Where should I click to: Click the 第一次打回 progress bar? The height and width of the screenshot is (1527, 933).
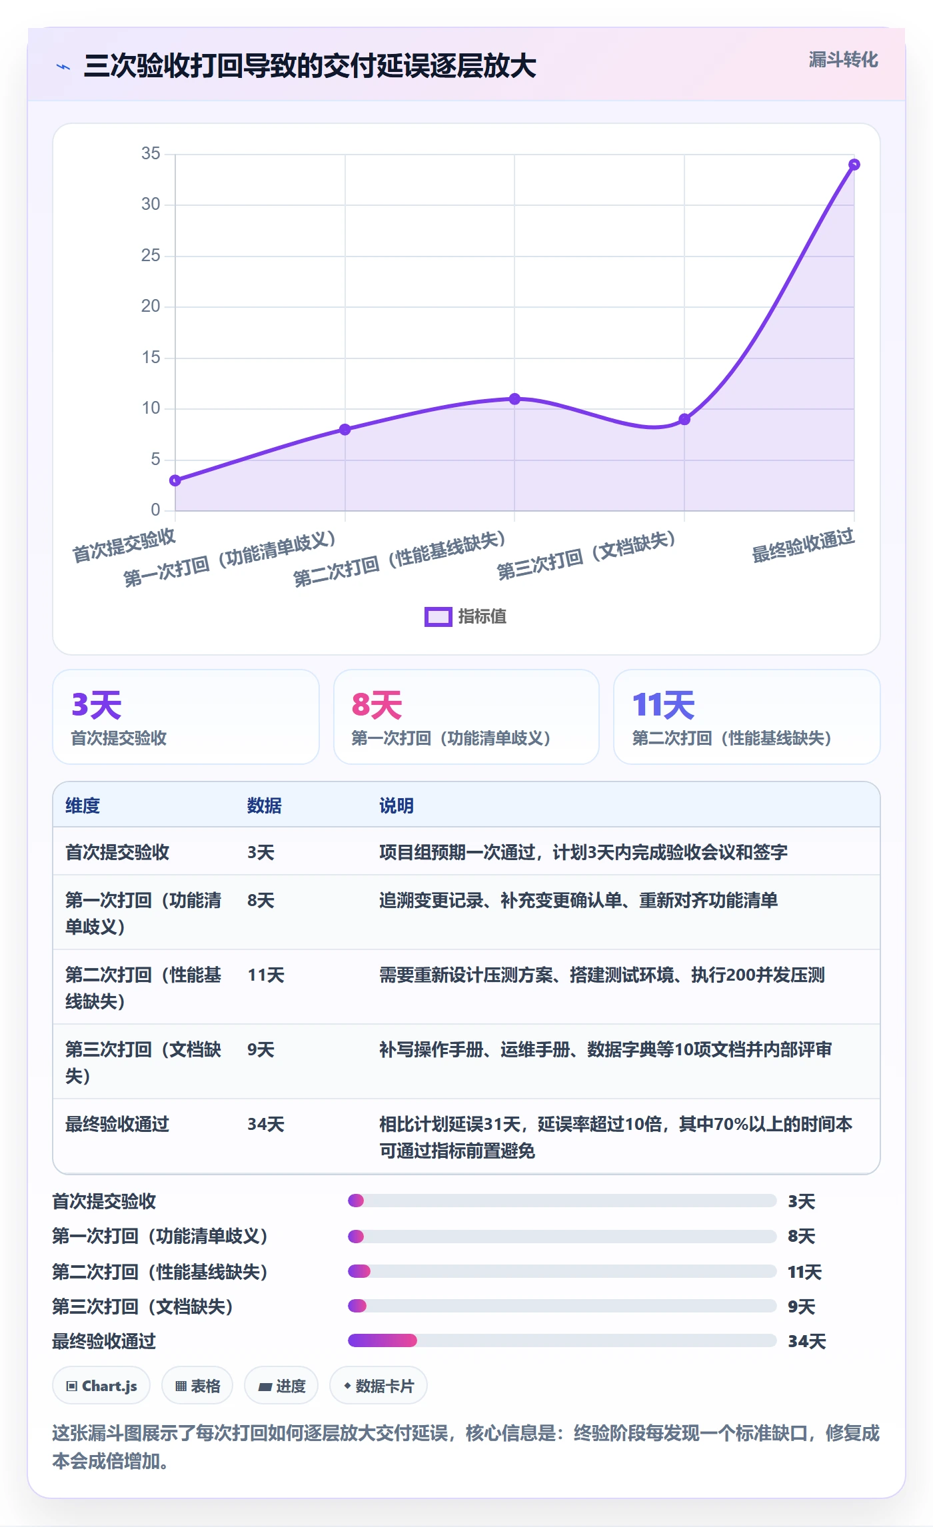coord(562,1237)
